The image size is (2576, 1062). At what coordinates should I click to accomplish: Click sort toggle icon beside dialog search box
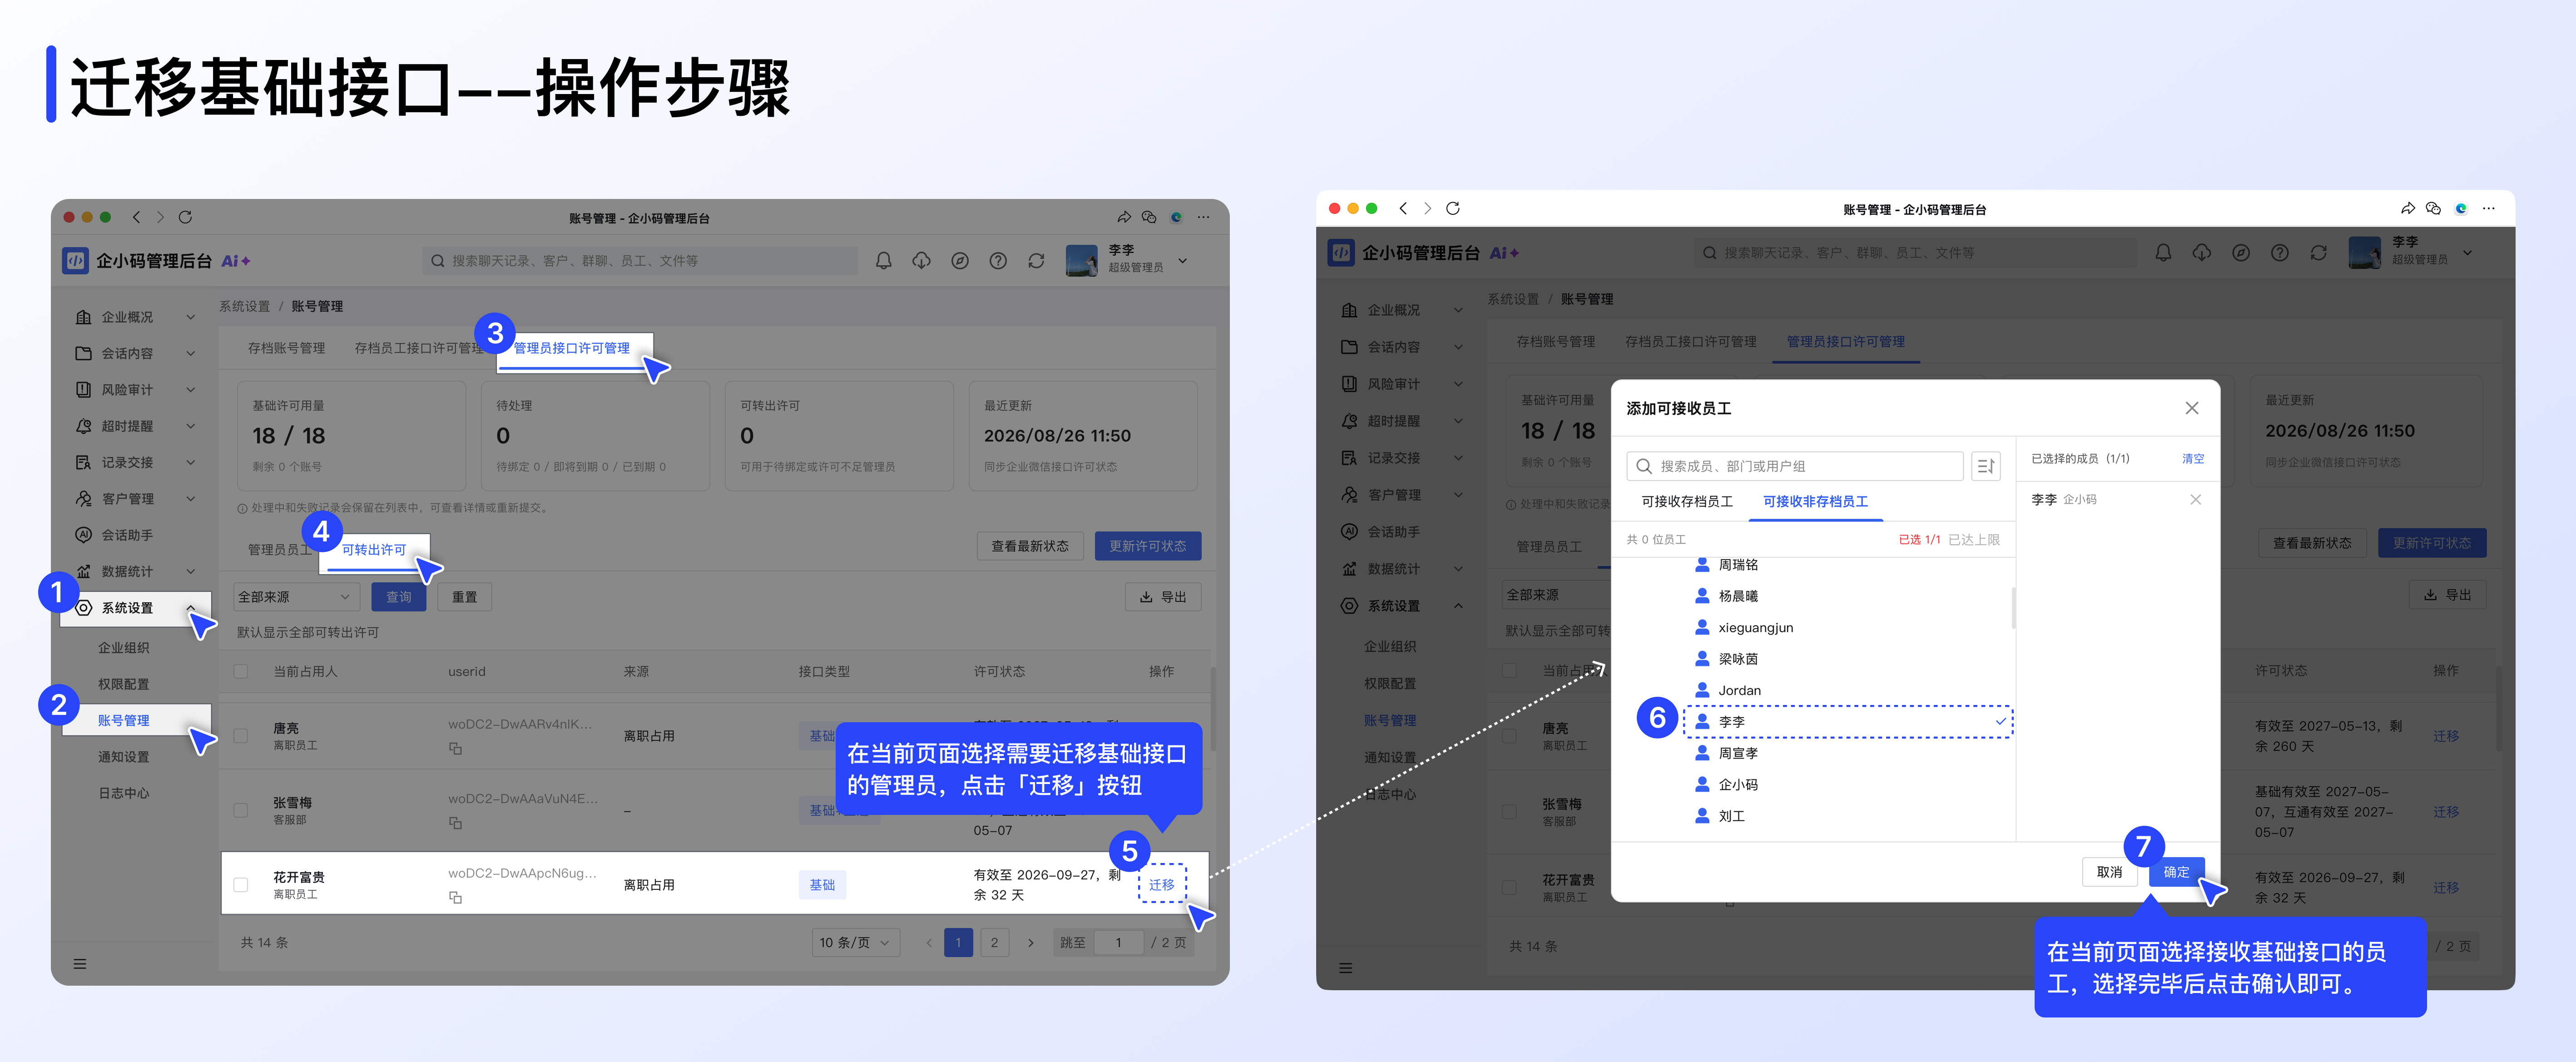[1985, 466]
